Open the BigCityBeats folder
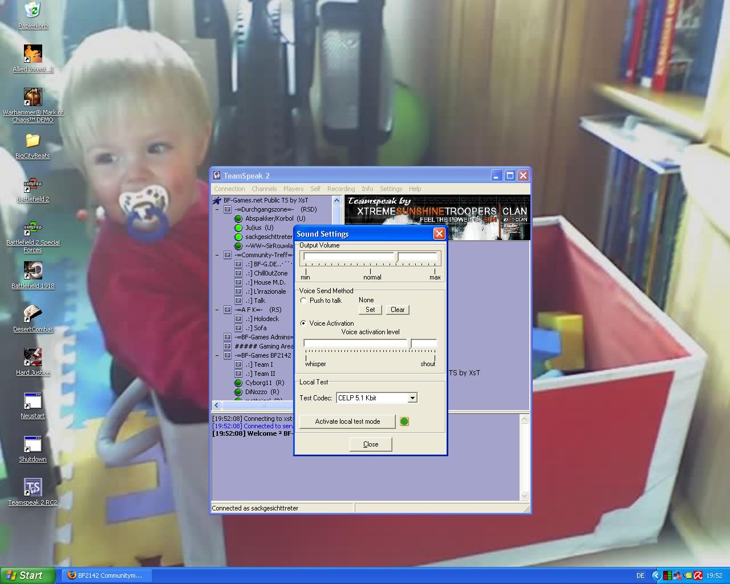This screenshot has width=730, height=584. point(33,140)
